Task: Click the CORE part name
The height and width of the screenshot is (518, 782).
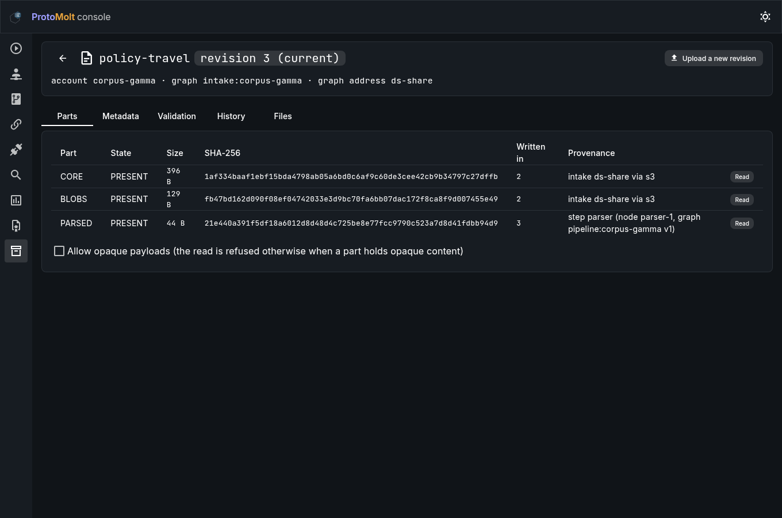Action: coord(72,177)
